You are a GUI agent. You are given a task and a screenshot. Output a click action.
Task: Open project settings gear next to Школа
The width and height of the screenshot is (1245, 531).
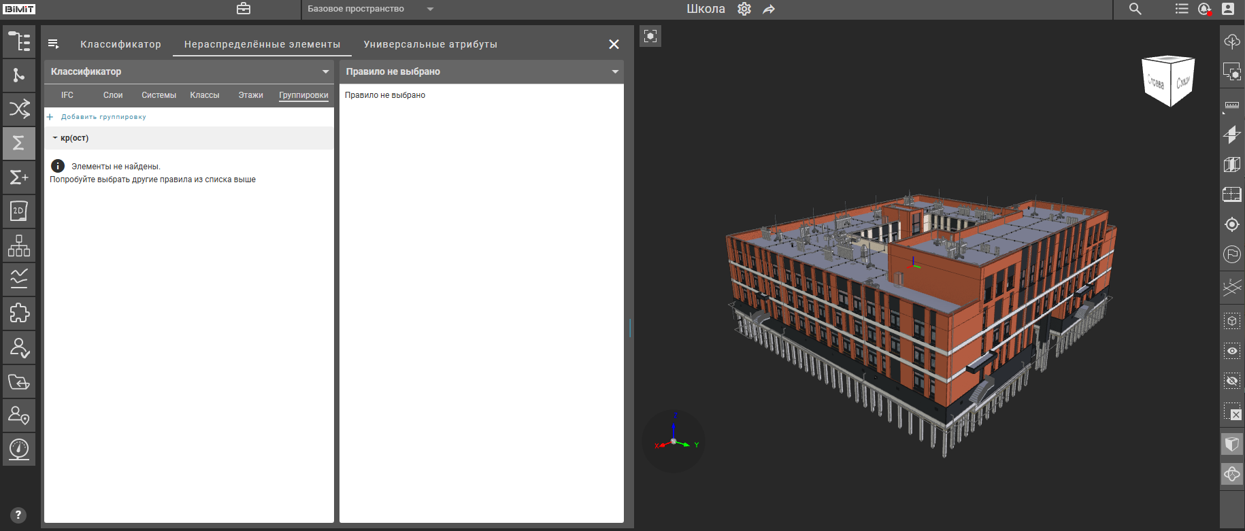tap(744, 9)
